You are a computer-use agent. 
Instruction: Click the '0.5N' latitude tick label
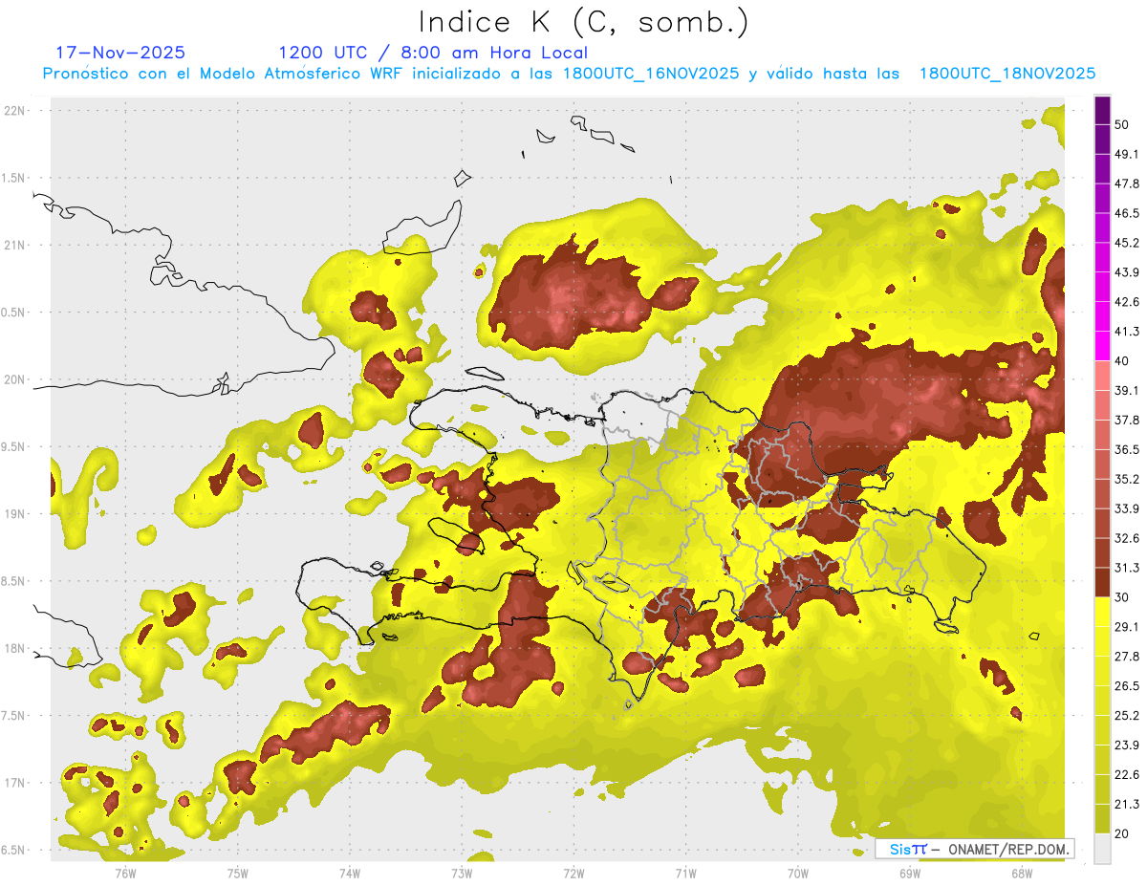(13, 313)
